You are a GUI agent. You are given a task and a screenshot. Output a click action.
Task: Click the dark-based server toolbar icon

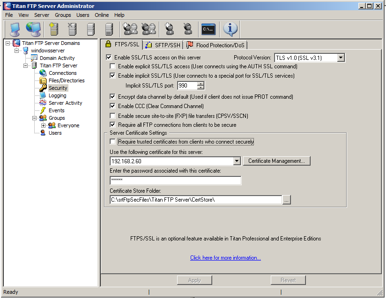click(109, 29)
